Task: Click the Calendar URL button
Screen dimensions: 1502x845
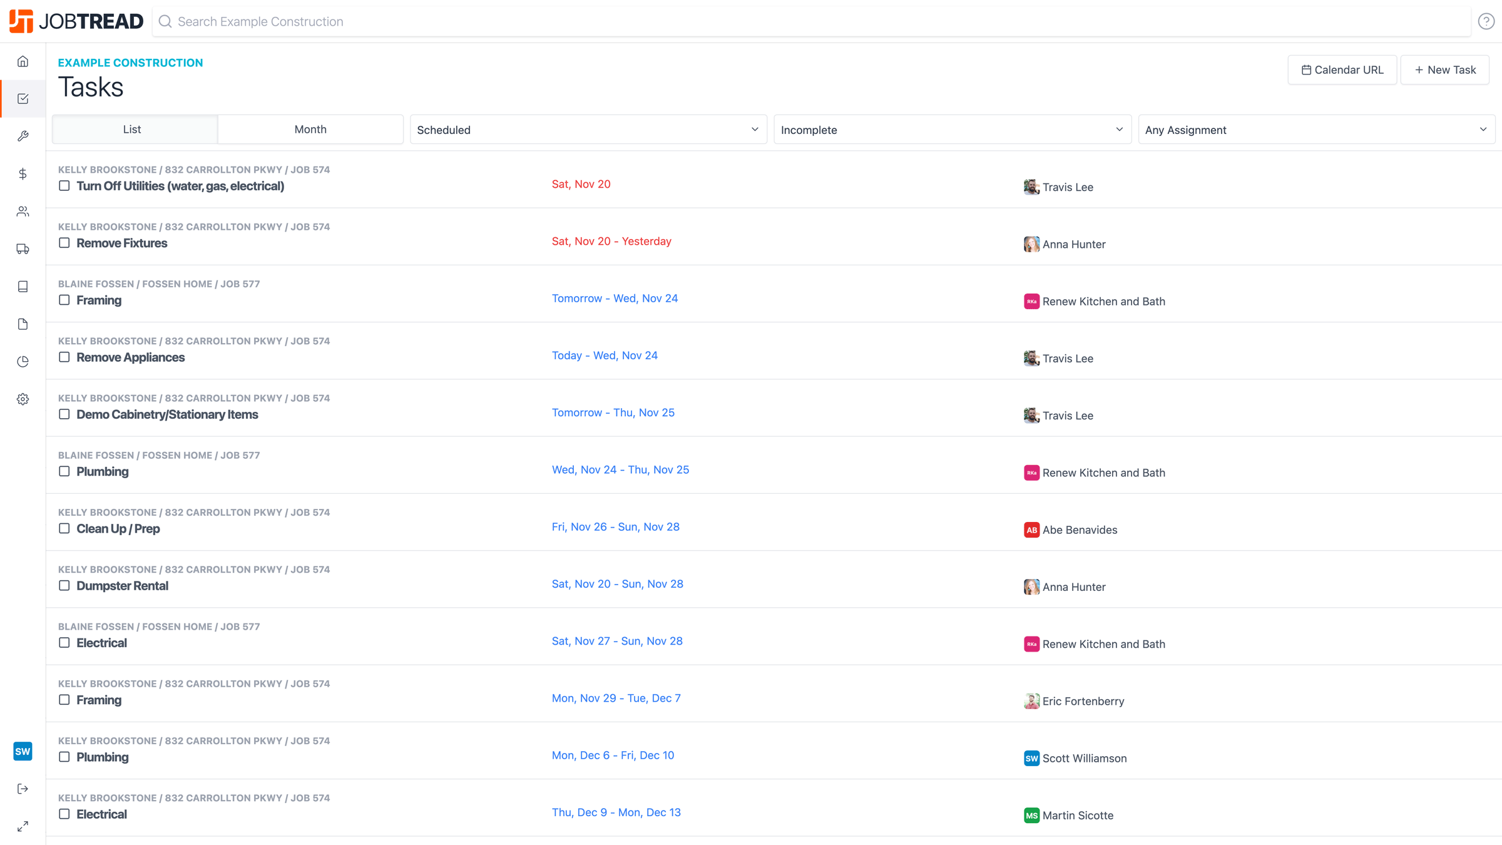Action: tap(1342, 69)
